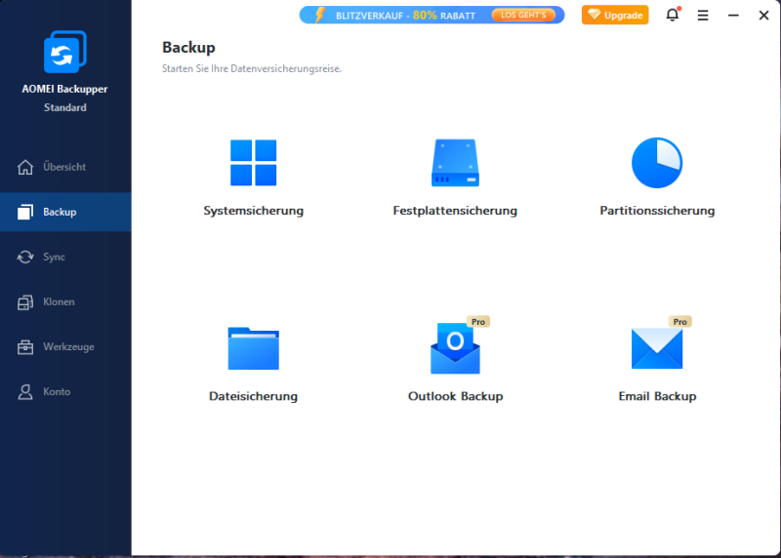Choose the Partitionssicherung pie chart icon
781x558 pixels.
(657, 163)
